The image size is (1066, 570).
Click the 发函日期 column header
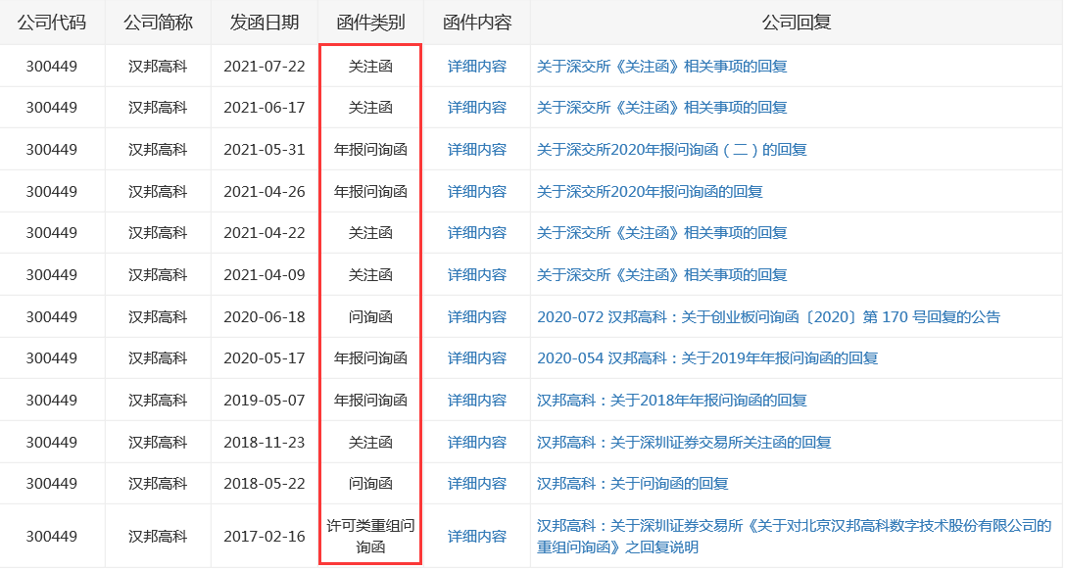pyautogui.click(x=265, y=23)
